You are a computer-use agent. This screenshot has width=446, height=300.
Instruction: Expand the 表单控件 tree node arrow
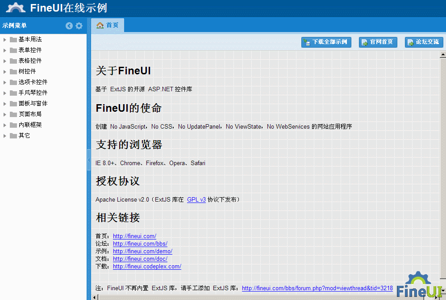[5, 50]
